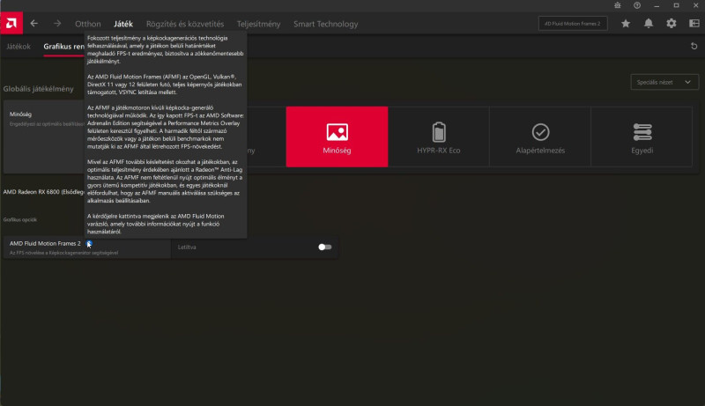The height and width of the screenshot is (406, 705).
Task: Expand the Speciális nézet dropdown
Action: tap(664, 82)
